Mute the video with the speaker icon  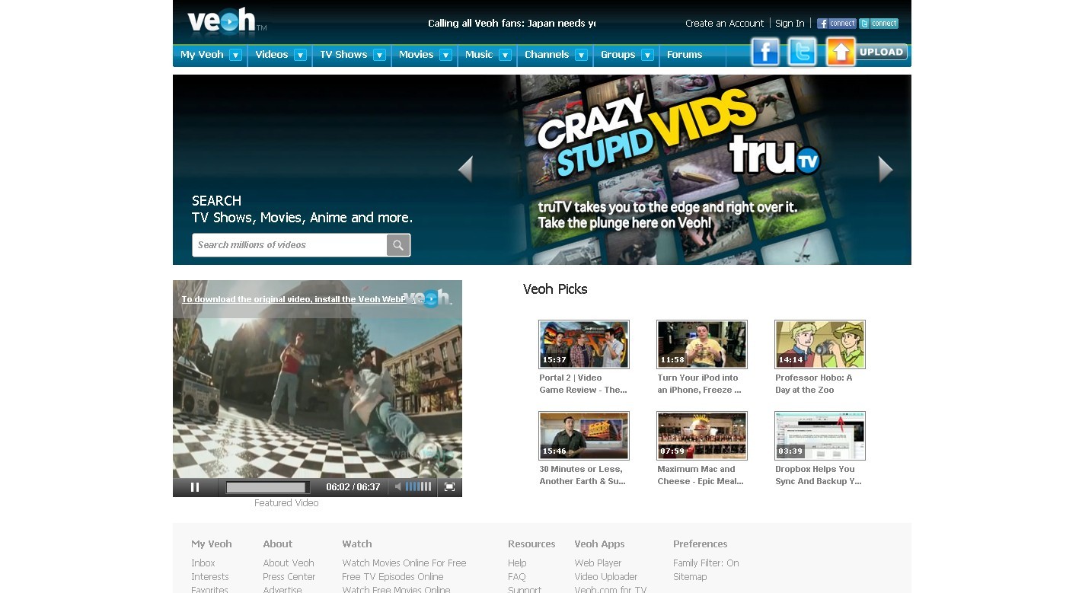tap(397, 487)
